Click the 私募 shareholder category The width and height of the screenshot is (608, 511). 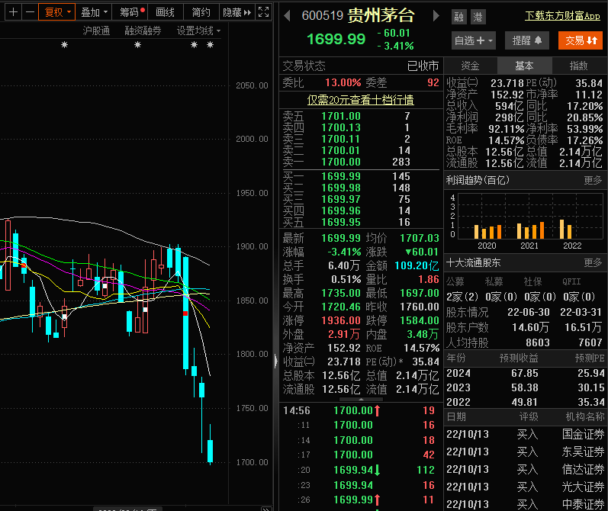tap(494, 281)
